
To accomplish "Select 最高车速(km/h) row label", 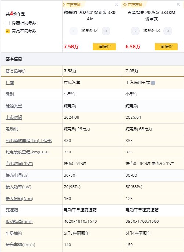I will [x=20, y=245].
